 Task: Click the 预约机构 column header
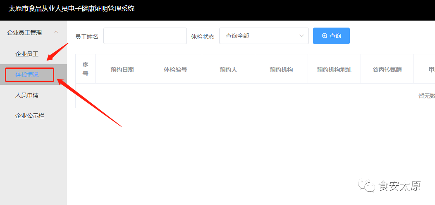click(x=281, y=70)
